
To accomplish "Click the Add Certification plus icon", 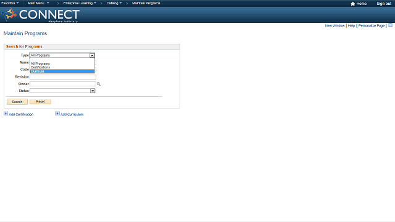I will [6, 113].
